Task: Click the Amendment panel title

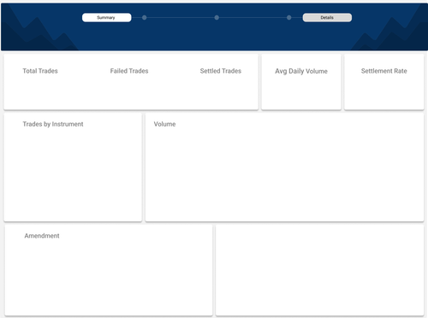Action: [x=42, y=236]
